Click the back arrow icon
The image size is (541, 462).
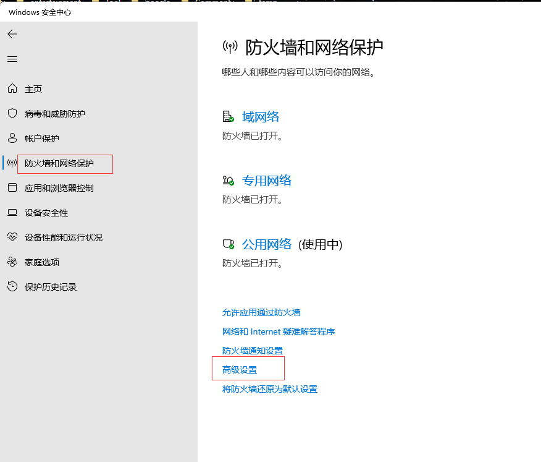point(12,34)
